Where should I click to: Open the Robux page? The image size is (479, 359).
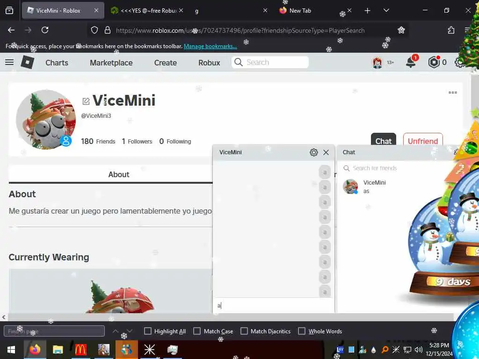[x=209, y=63]
